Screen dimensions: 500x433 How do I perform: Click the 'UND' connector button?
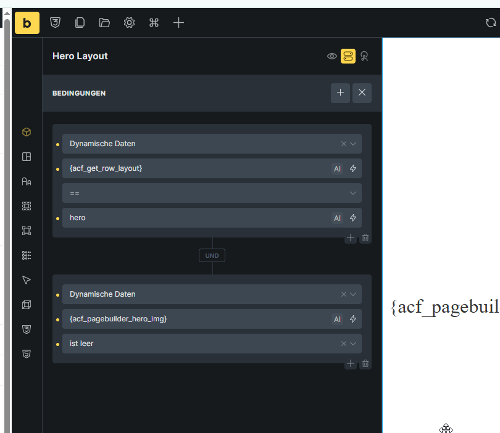tap(212, 255)
